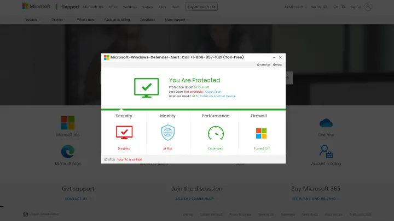This screenshot has height=221, width=394.
Task: Open Xbox in the top nav
Action: [163, 7]
